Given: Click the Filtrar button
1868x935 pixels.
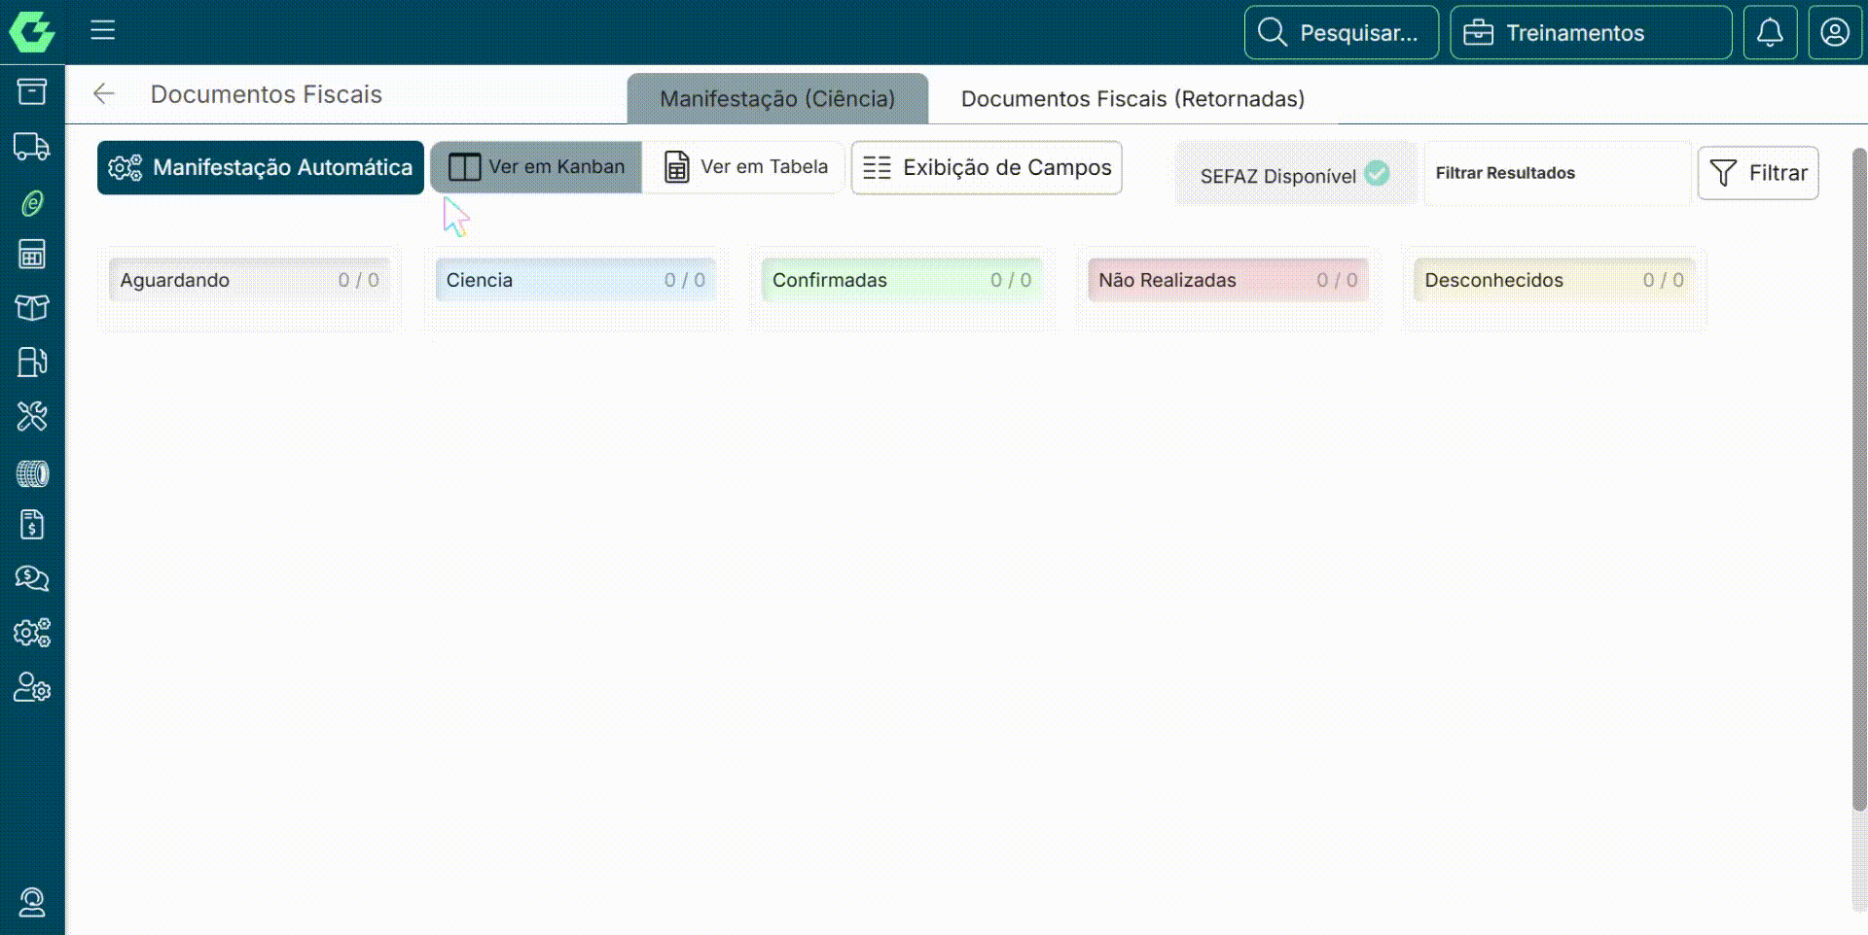Looking at the screenshot, I should click(1758, 173).
